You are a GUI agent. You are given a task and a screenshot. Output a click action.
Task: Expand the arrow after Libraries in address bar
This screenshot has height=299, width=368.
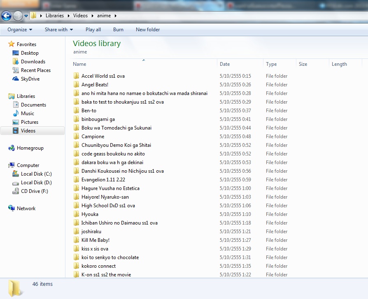click(x=68, y=16)
